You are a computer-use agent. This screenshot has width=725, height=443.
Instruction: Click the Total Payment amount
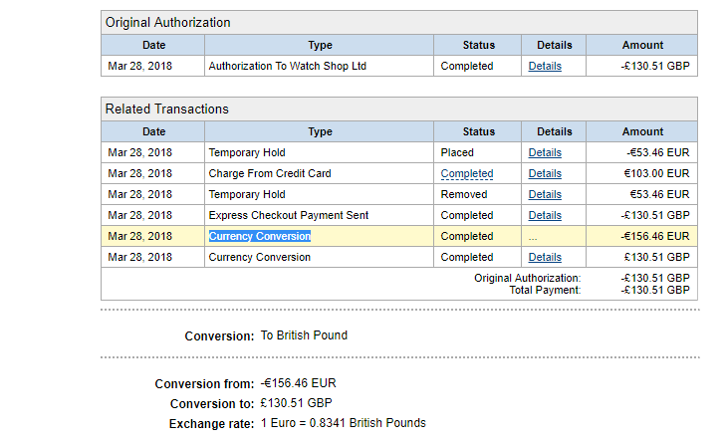[x=654, y=290]
